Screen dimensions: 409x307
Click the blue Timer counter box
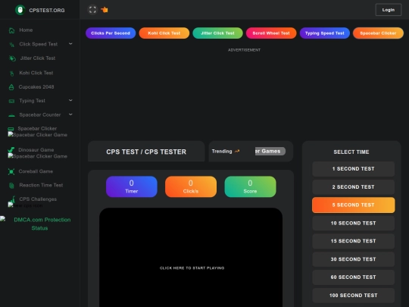tap(132, 186)
